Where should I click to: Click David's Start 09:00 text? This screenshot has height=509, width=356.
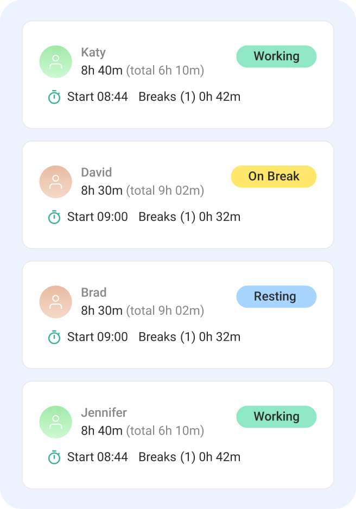[98, 217]
